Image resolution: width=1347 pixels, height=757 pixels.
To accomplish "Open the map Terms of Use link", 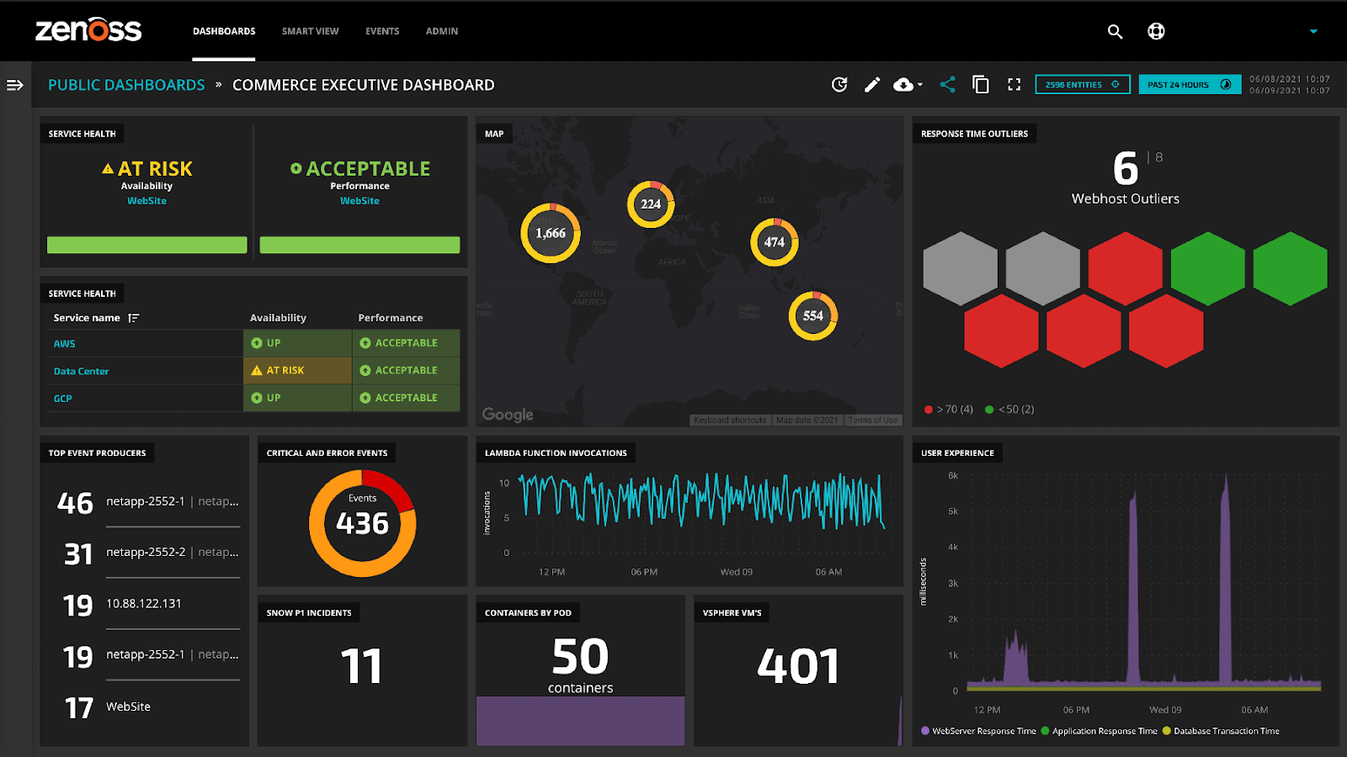I will pyautogui.click(x=873, y=420).
